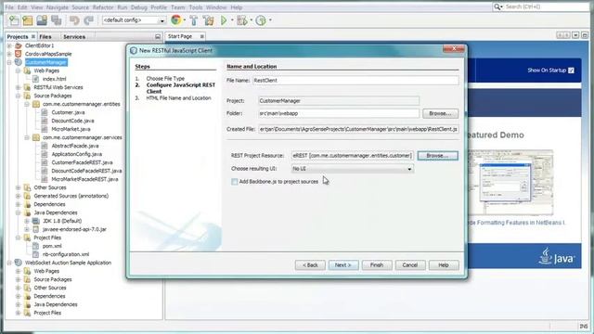The width and height of the screenshot is (594, 334).
Task: Click the maximize editor window icon
Action: pos(585,35)
